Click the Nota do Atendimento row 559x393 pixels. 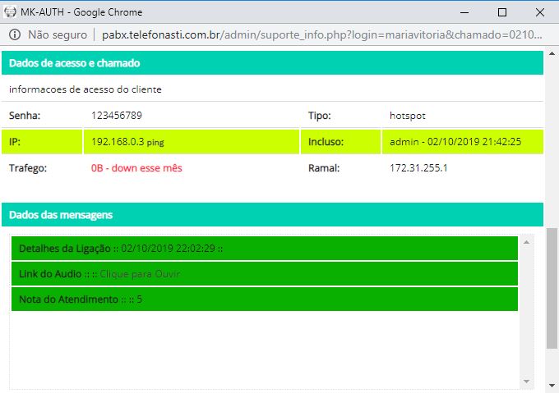click(x=265, y=299)
